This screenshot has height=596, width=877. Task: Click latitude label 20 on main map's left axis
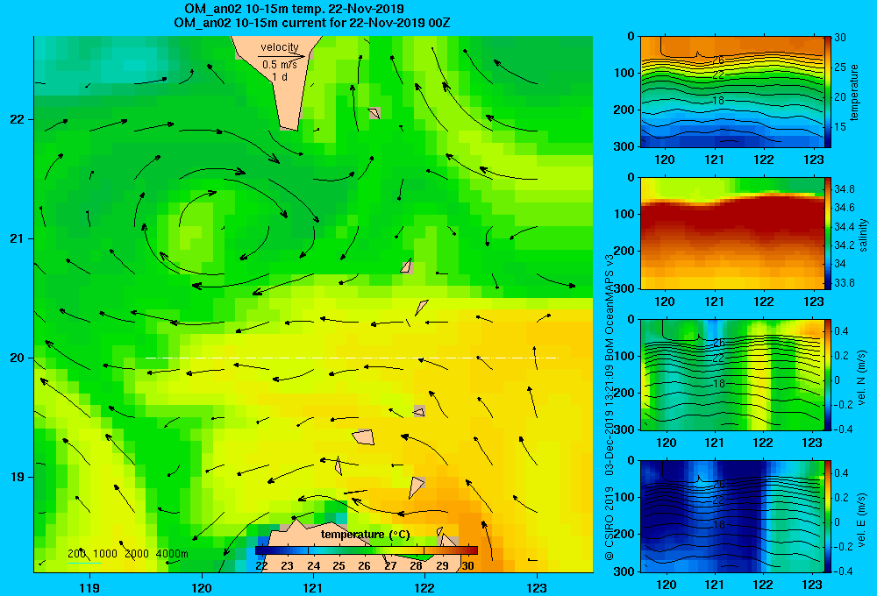tap(18, 358)
